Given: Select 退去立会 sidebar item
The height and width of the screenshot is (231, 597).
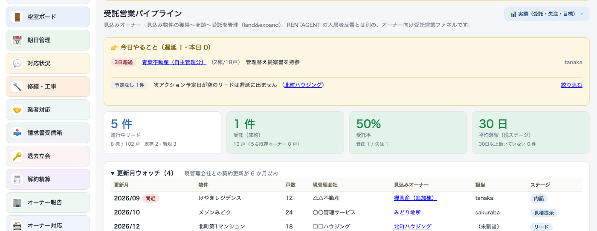Looking at the screenshot, I should [x=48, y=156].
